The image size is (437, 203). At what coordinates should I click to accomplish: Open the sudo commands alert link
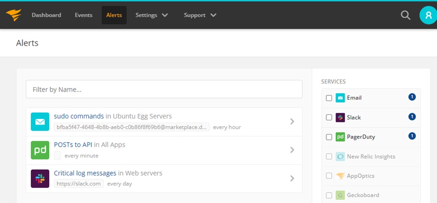pyautogui.click(x=79, y=116)
